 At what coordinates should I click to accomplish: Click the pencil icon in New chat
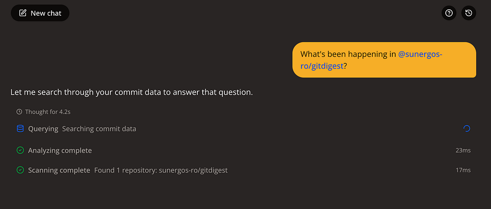23,13
